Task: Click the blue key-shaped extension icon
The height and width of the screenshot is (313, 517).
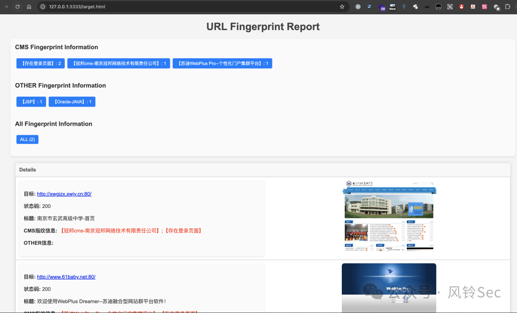Action: (404, 7)
